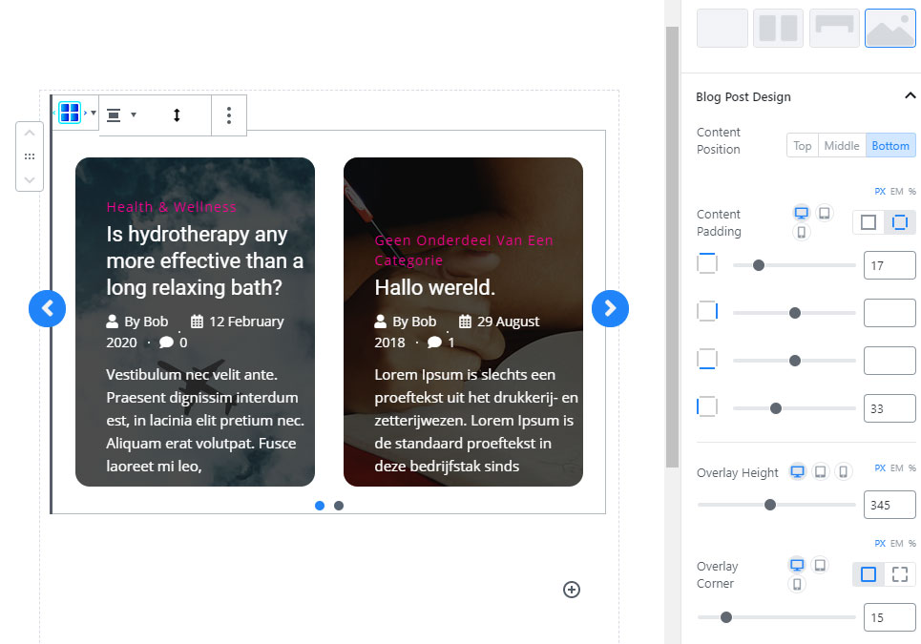Click the block drag handle dots

30,156
